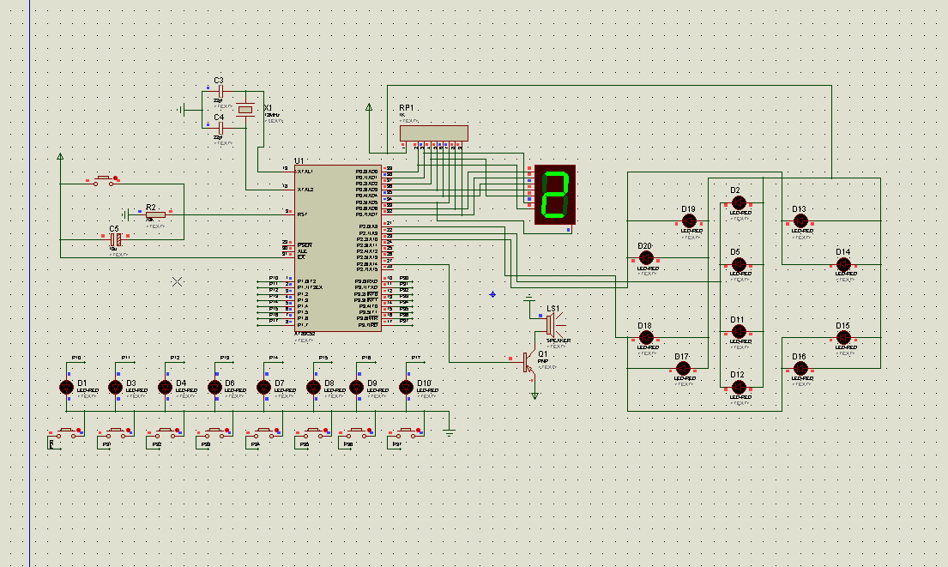
Task: Select LED D14
Action: pos(843,264)
